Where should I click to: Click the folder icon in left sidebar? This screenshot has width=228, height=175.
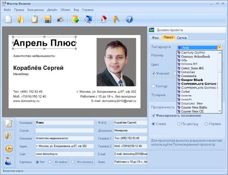(9, 136)
